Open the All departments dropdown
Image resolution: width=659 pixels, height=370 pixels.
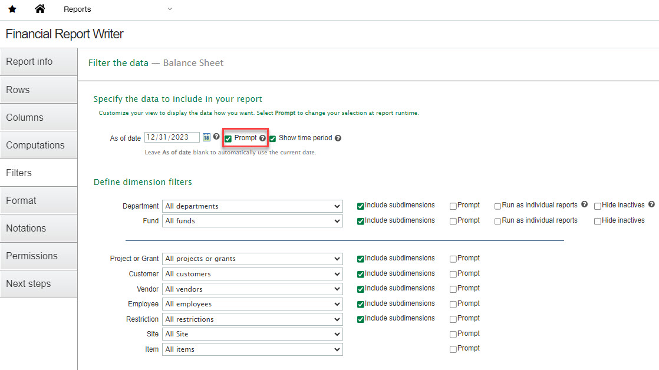click(253, 206)
